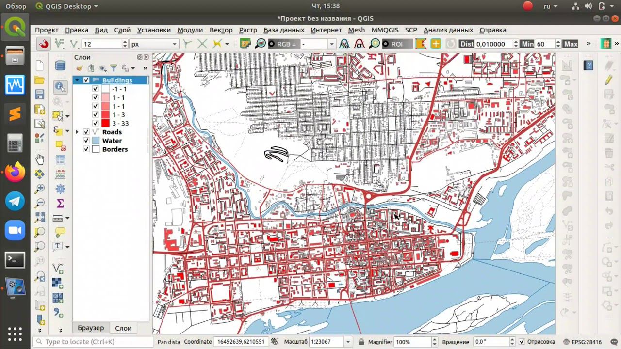Screen dimensions: 621x349
Task: Collapse the Buildings layer group
Action: point(77,80)
